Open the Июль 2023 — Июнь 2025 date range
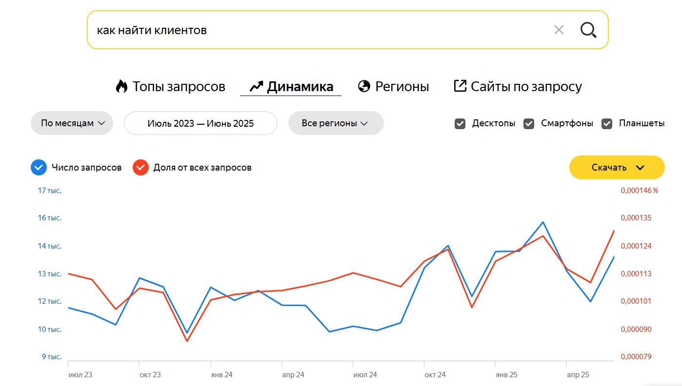 click(201, 123)
